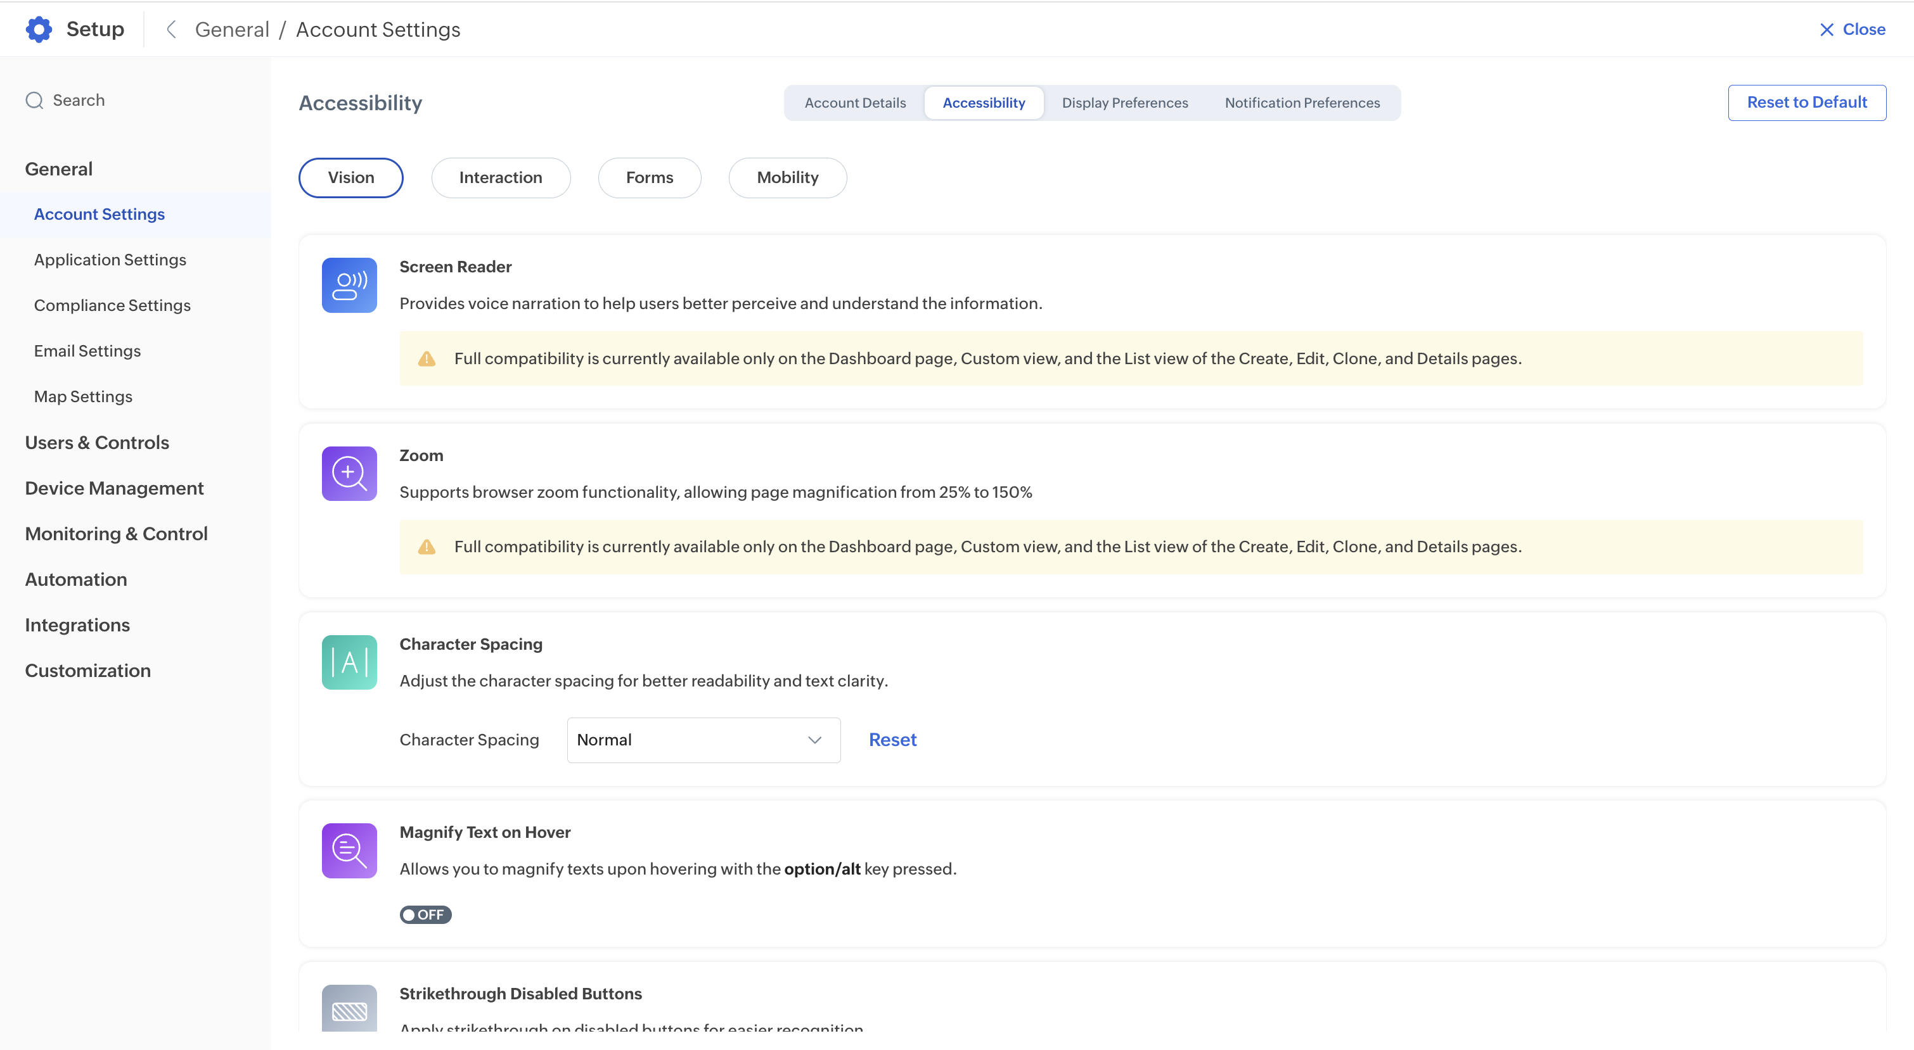The width and height of the screenshot is (1914, 1050).
Task: Click Magnify Text on Hover heading
Action: coord(485,833)
